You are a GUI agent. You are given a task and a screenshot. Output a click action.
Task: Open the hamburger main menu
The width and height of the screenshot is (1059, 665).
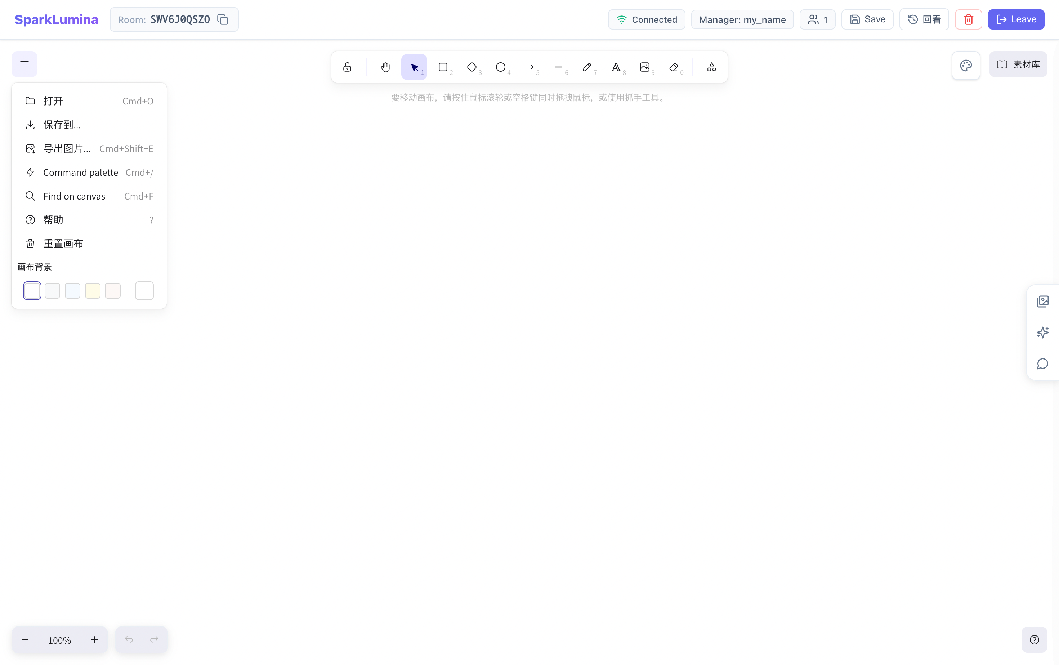pyautogui.click(x=24, y=64)
